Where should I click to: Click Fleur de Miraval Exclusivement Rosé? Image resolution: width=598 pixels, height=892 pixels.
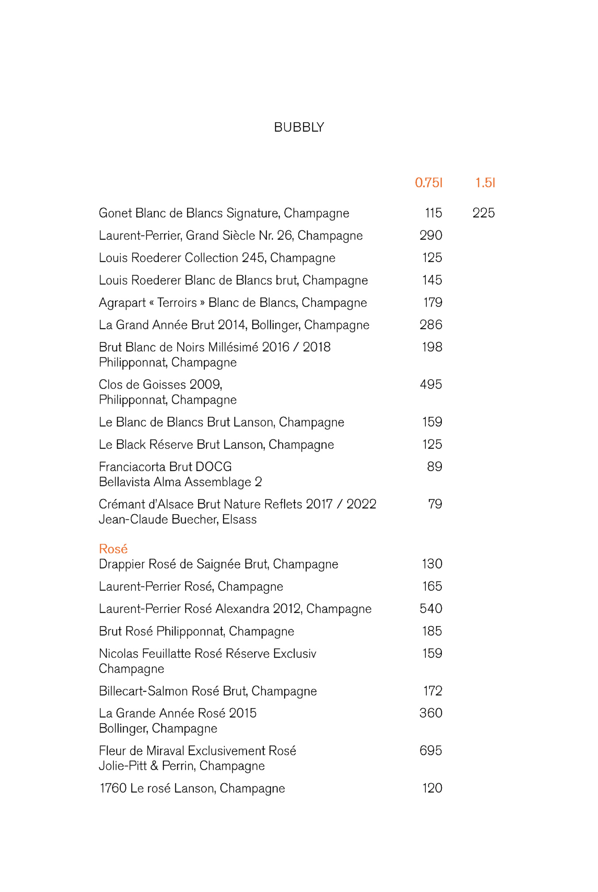coord(197,751)
